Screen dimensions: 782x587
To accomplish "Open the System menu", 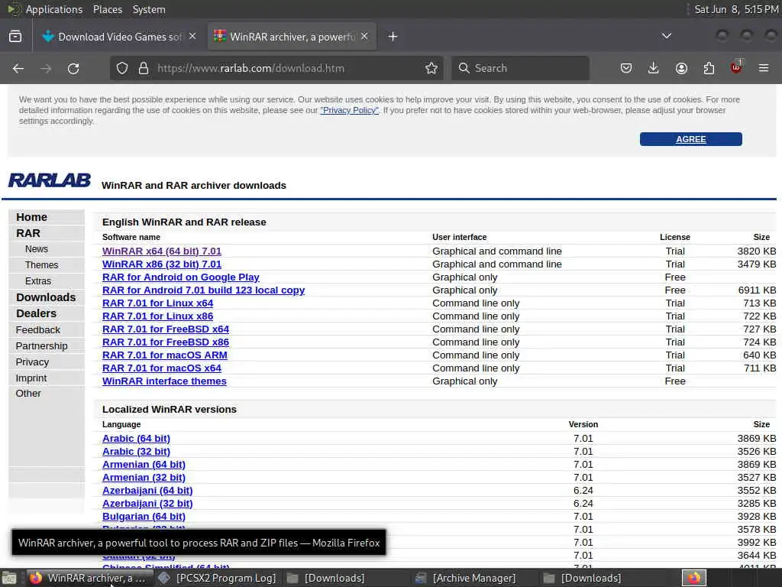I will 149,9.
